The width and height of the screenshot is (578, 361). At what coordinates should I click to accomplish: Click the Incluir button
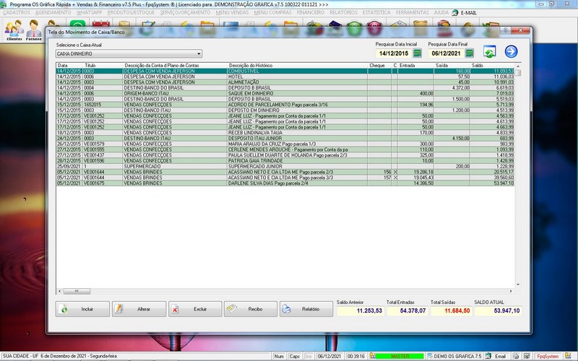[x=82, y=309]
